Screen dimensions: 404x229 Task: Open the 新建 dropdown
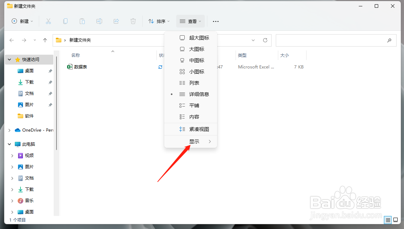pos(22,21)
